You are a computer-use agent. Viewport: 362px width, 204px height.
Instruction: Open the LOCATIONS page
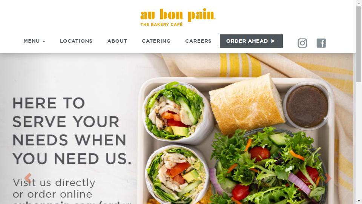(76, 41)
